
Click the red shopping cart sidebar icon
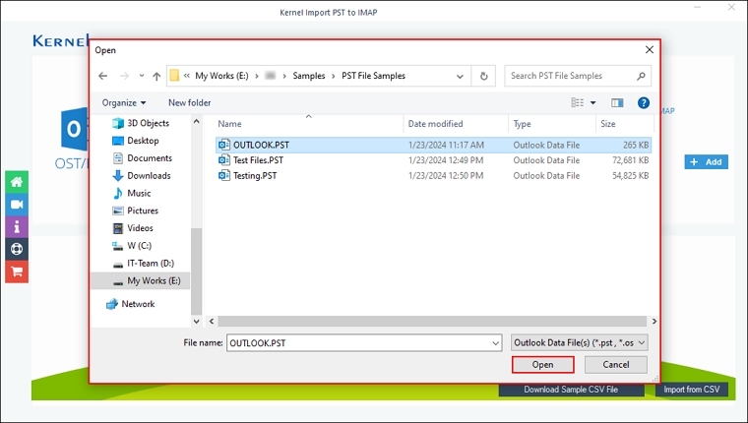tap(17, 272)
